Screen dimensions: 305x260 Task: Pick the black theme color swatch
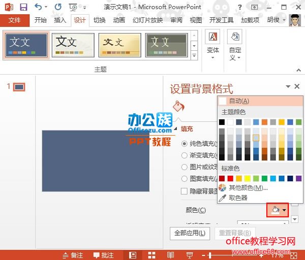click(222, 122)
